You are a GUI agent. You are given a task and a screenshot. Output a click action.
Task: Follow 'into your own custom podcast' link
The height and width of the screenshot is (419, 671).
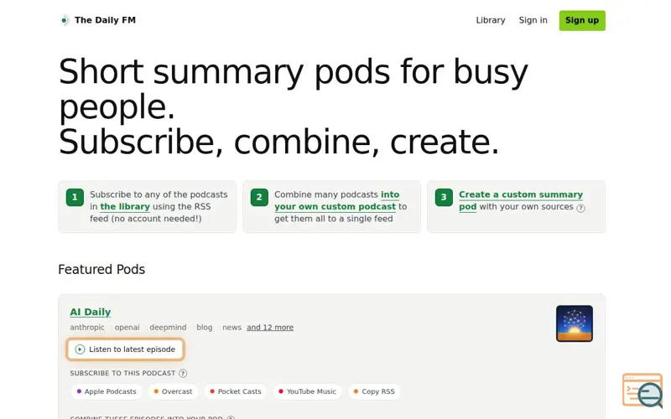337,200
